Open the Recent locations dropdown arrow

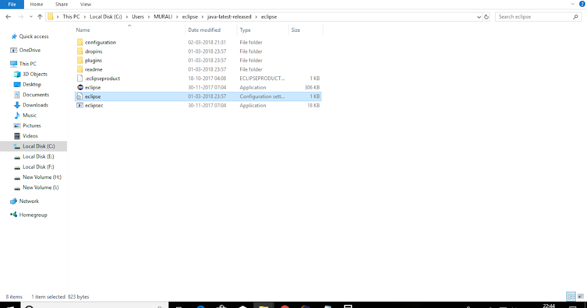(31, 17)
